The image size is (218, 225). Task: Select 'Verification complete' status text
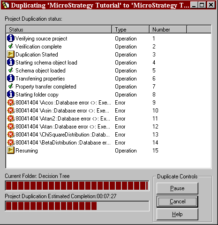click(38, 47)
